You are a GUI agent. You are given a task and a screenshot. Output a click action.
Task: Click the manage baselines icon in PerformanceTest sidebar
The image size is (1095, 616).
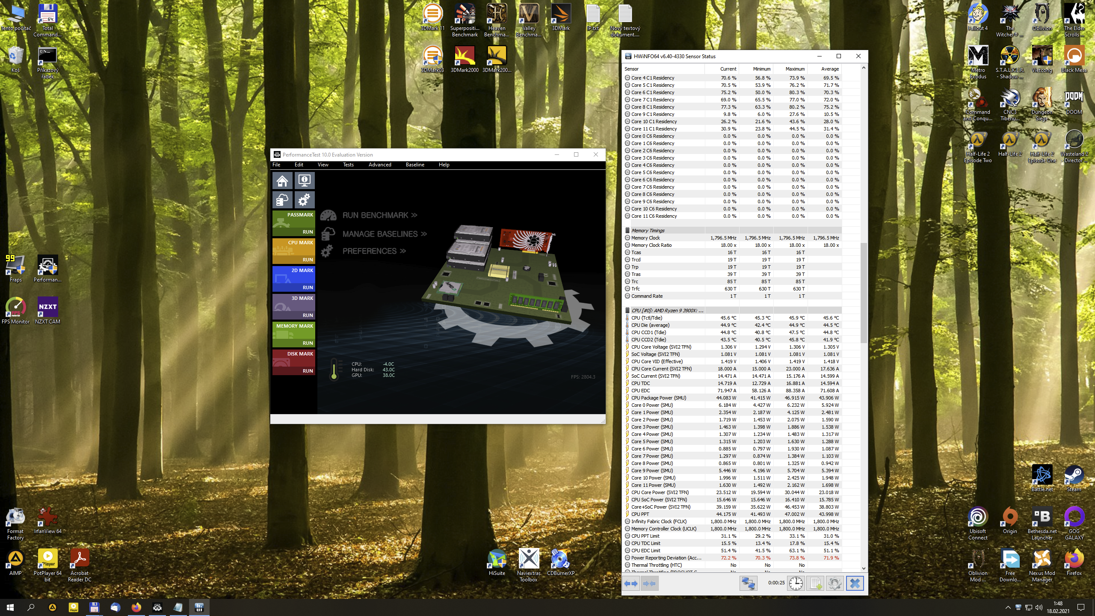pyautogui.click(x=282, y=200)
